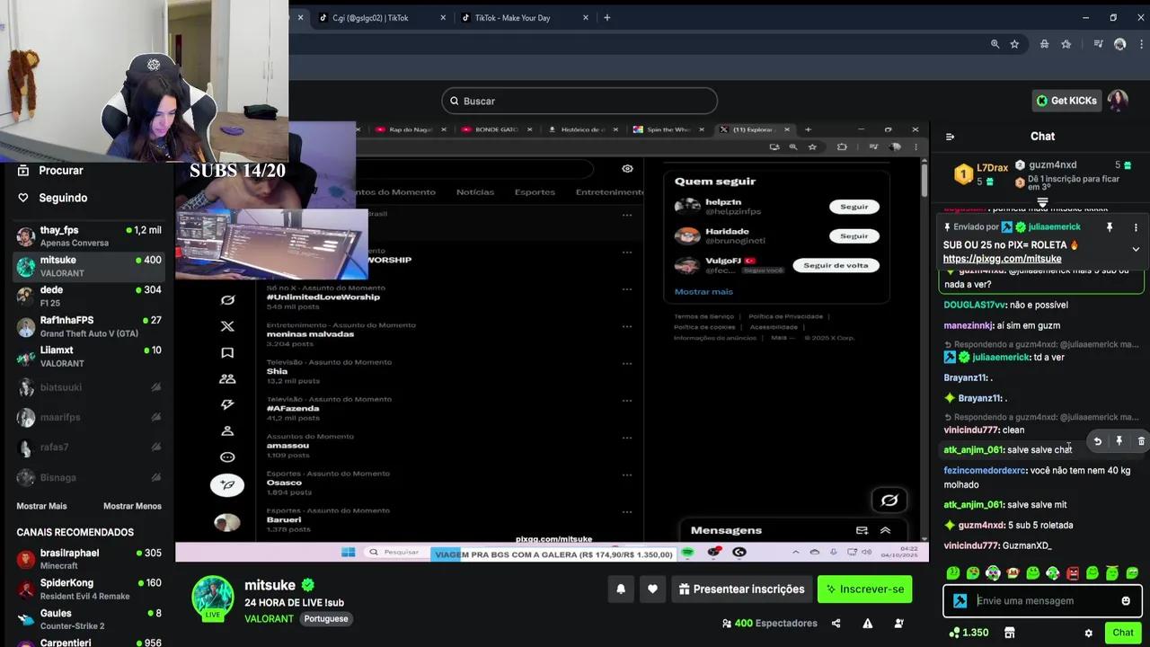1150x647 pixels.
Task: Click the Get KICKs button
Action: 1066,101
